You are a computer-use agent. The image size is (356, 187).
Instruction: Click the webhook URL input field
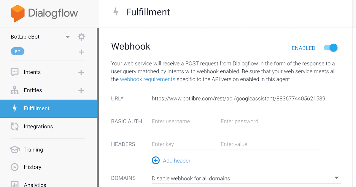[245, 99]
